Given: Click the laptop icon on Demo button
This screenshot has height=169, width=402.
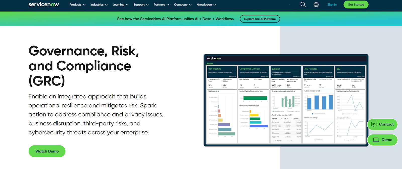Looking at the screenshot, I should tap(376, 140).
